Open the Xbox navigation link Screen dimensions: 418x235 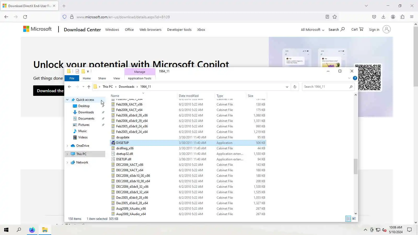tap(201, 30)
